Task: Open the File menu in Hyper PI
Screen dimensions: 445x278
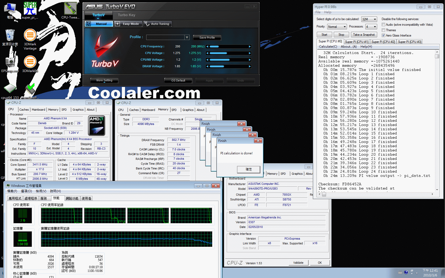Action: (x=318, y=12)
